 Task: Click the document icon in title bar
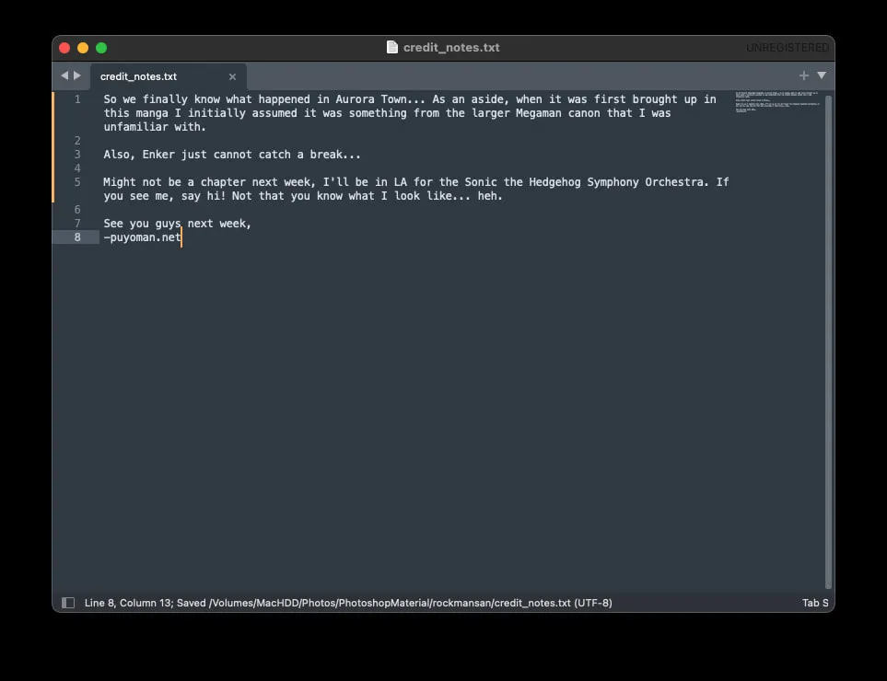pos(392,47)
